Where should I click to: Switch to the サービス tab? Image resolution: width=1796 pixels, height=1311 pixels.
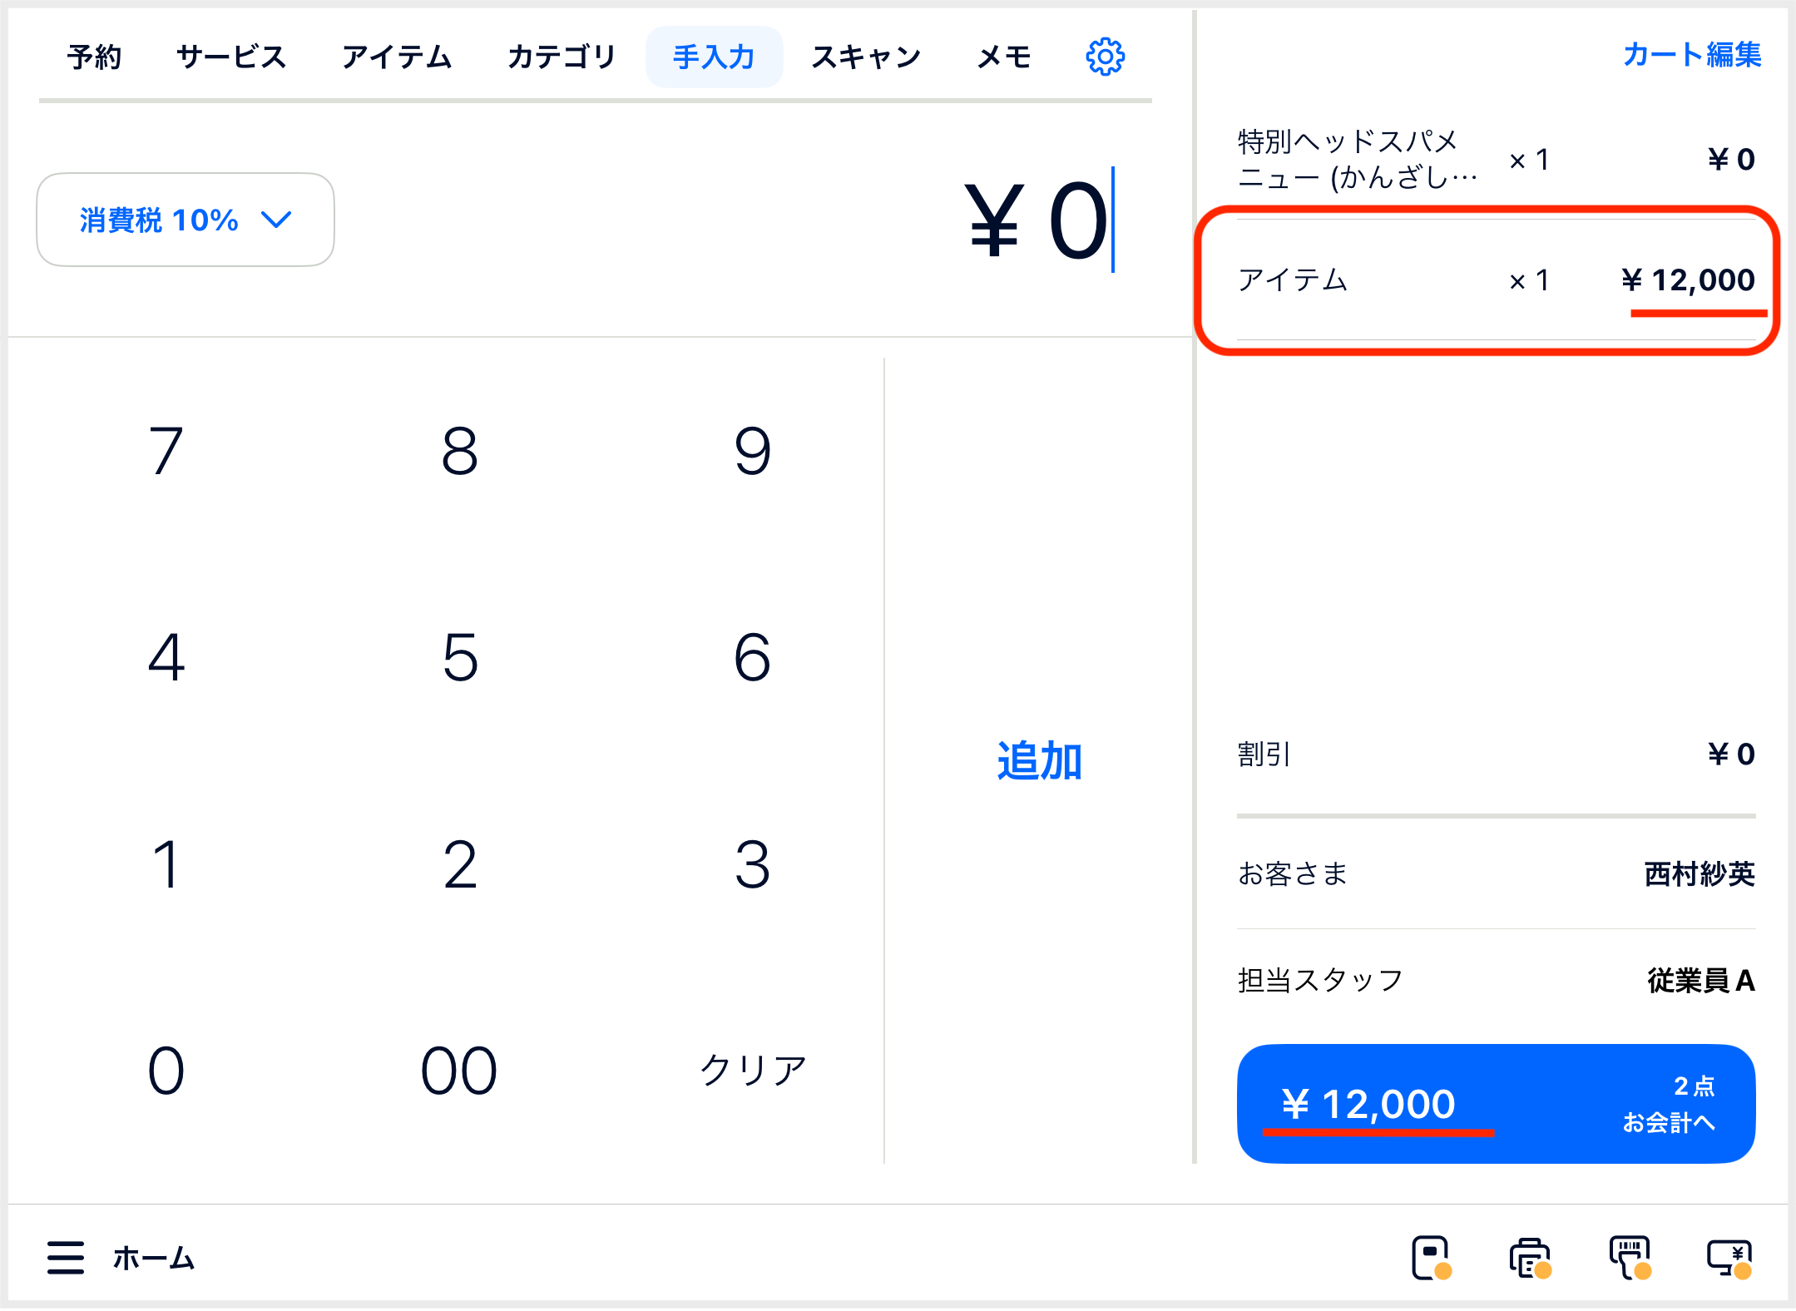[231, 57]
